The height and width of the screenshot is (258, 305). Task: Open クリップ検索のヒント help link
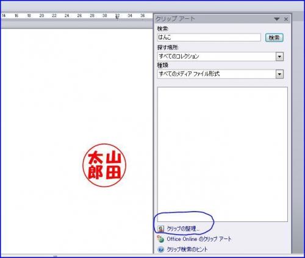pos(187,249)
